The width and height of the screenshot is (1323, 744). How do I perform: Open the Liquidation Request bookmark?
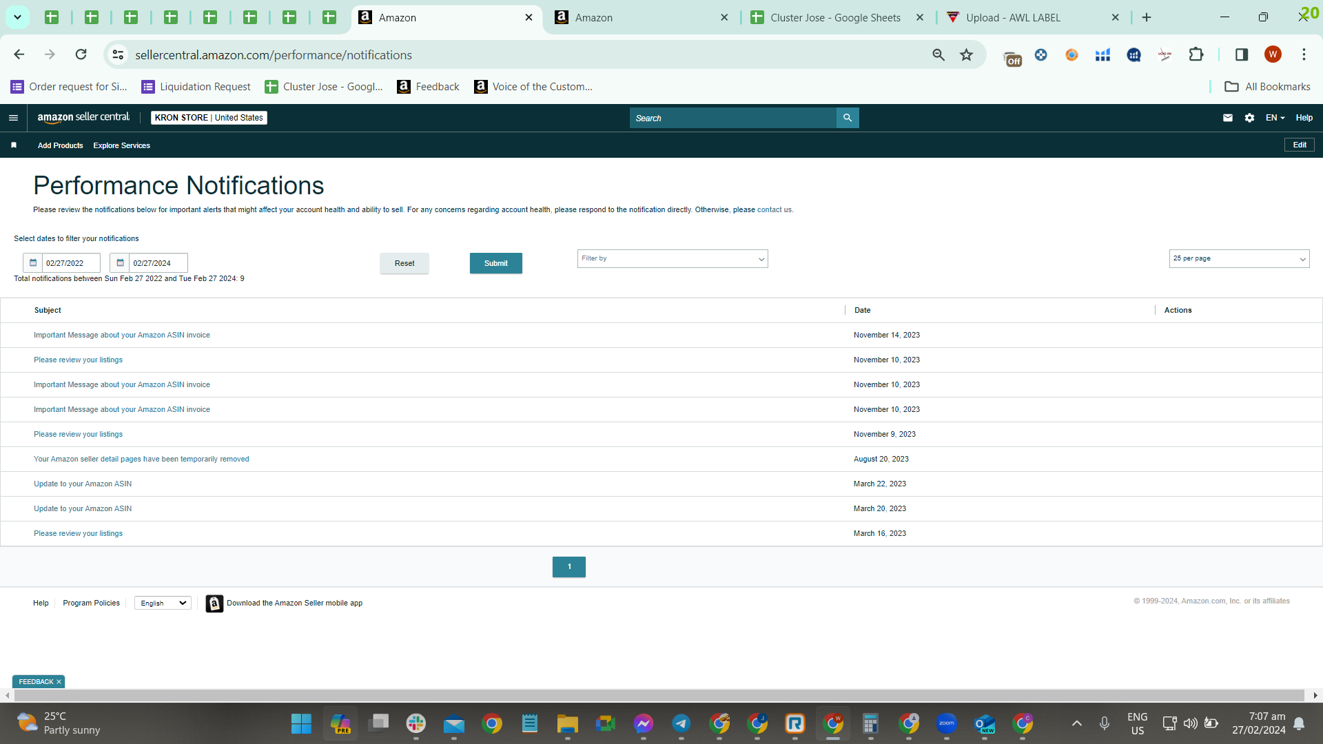click(196, 87)
